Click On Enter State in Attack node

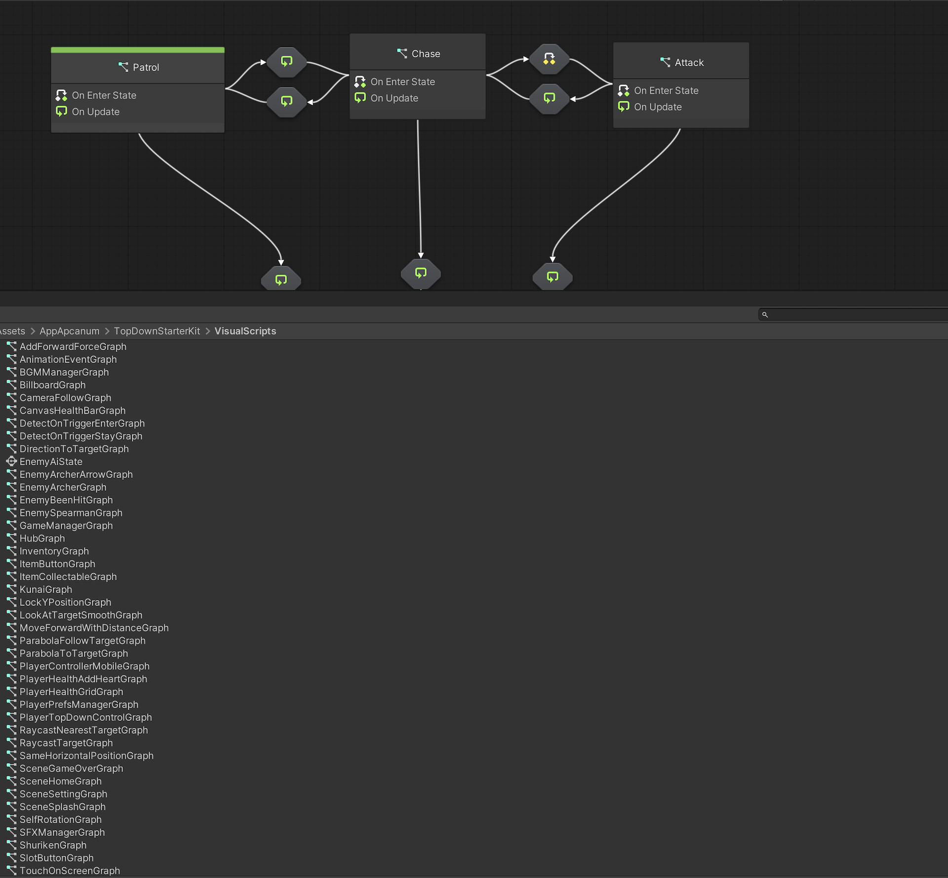[x=658, y=91]
